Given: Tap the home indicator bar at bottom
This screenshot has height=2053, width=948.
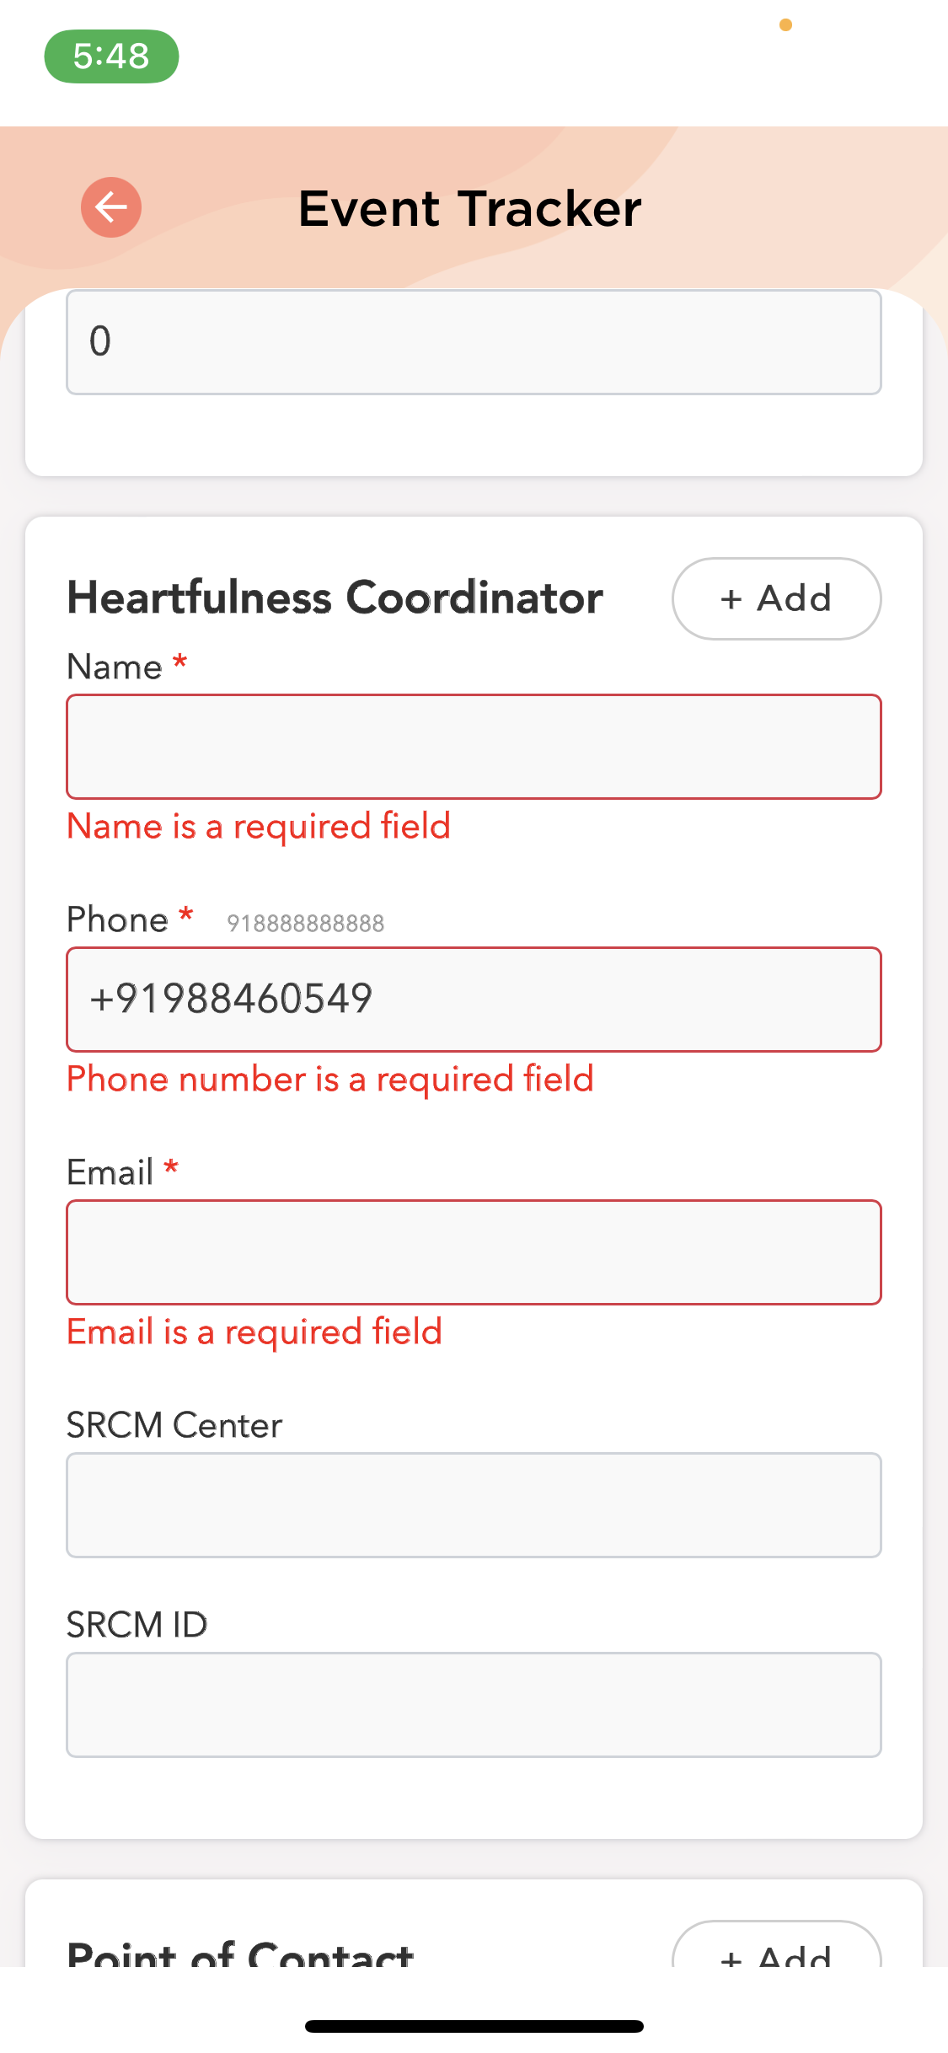Looking at the screenshot, I should tap(474, 2026).
